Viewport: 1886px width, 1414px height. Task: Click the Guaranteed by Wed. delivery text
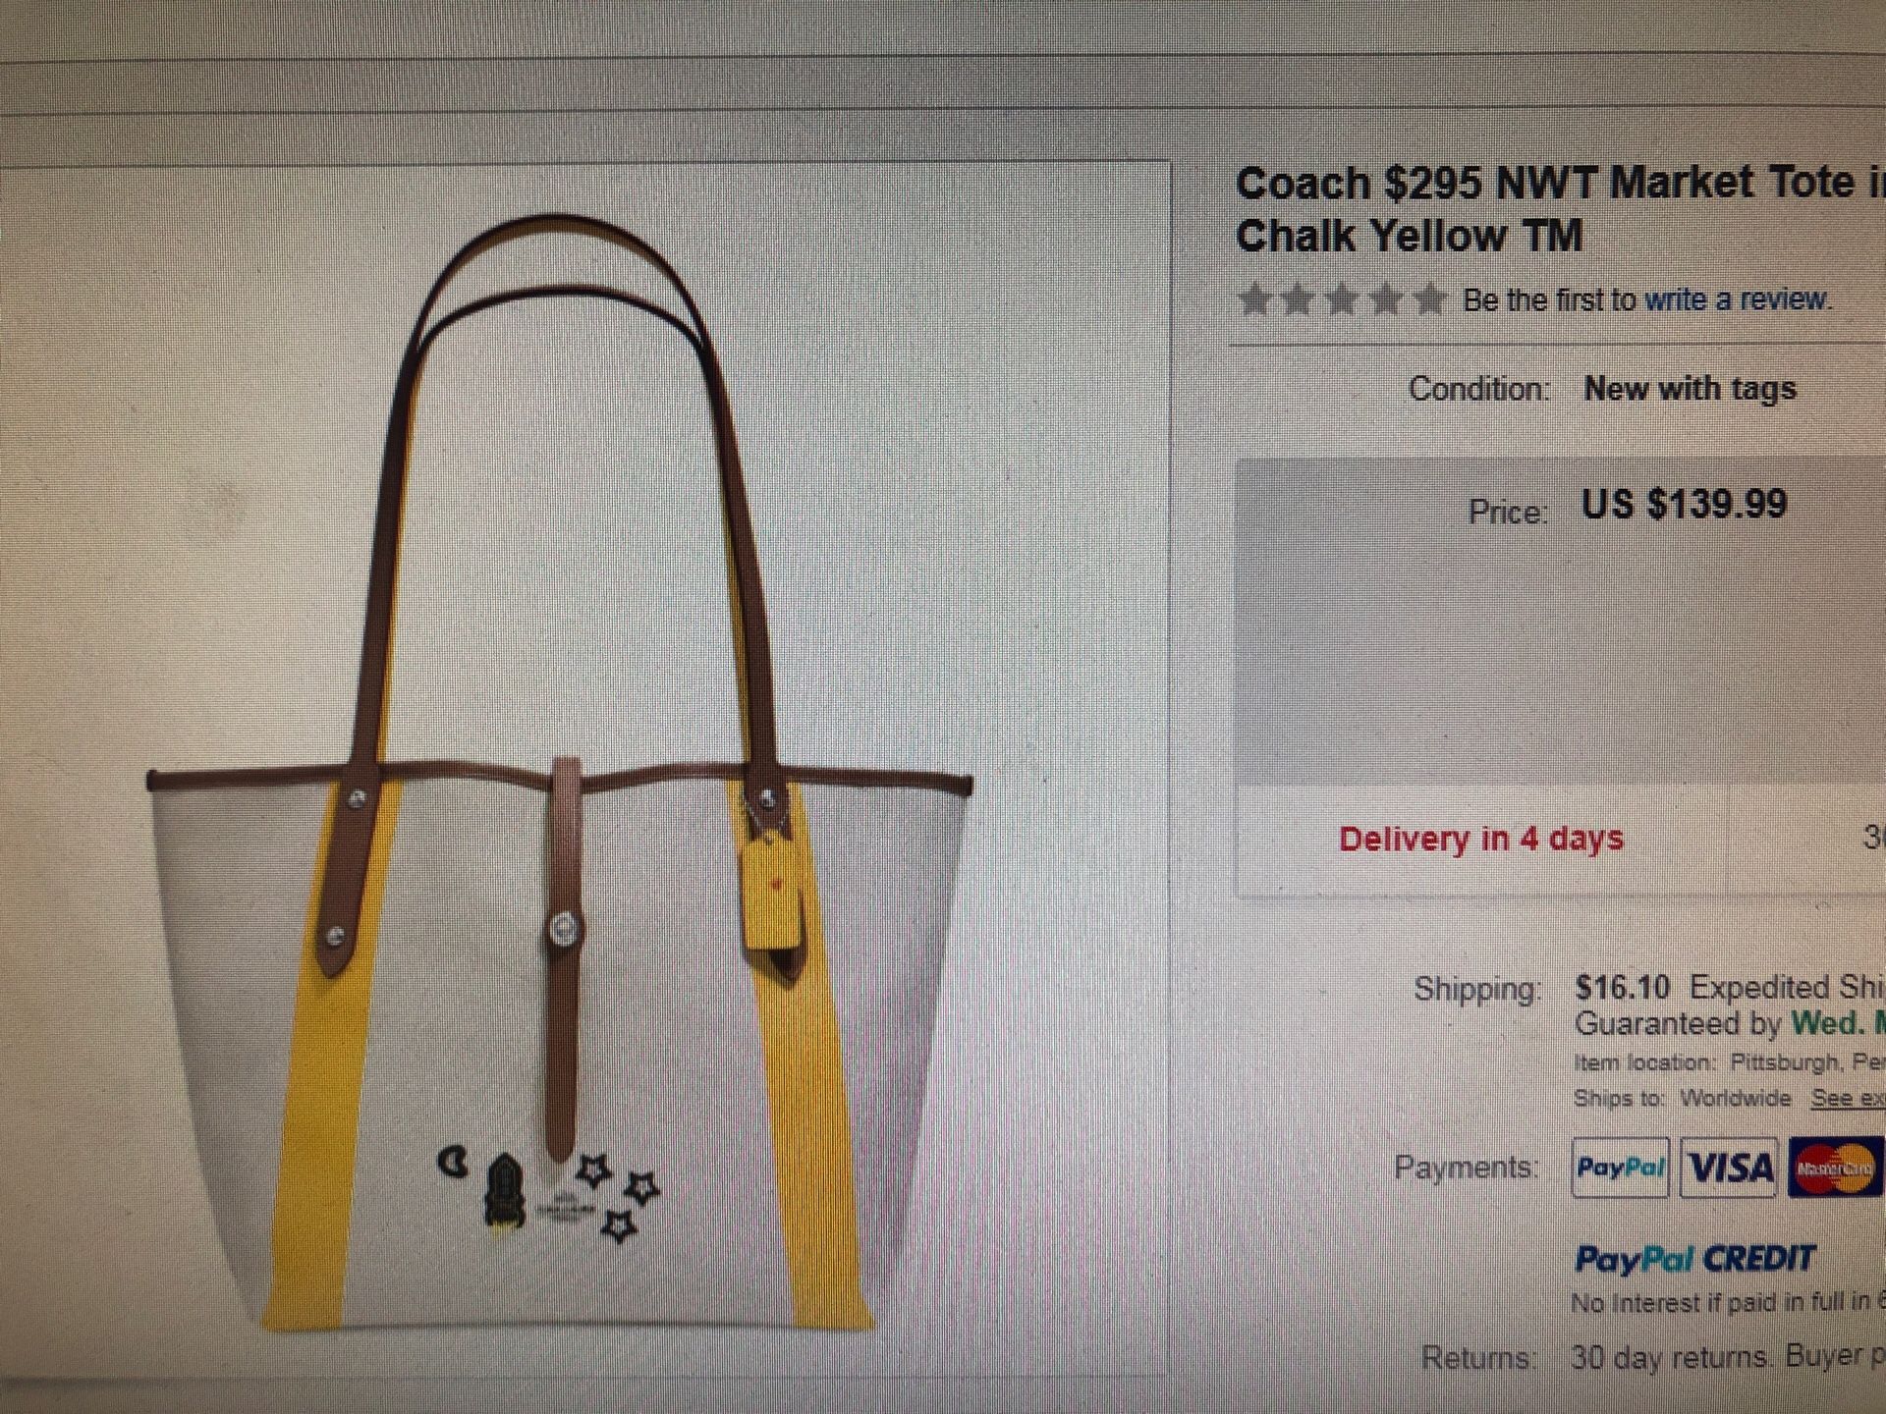click(1729, 1024)
